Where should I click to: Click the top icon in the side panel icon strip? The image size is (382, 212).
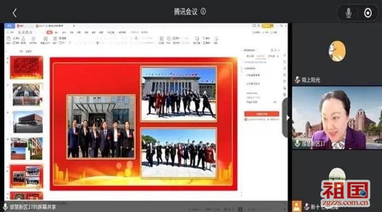(284, 56)
